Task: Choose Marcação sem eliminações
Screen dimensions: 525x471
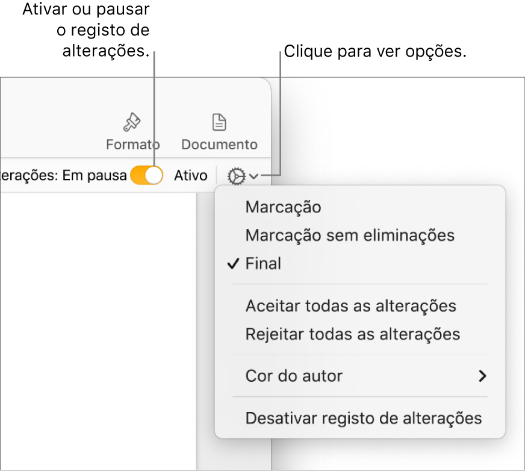Action: 350,235
